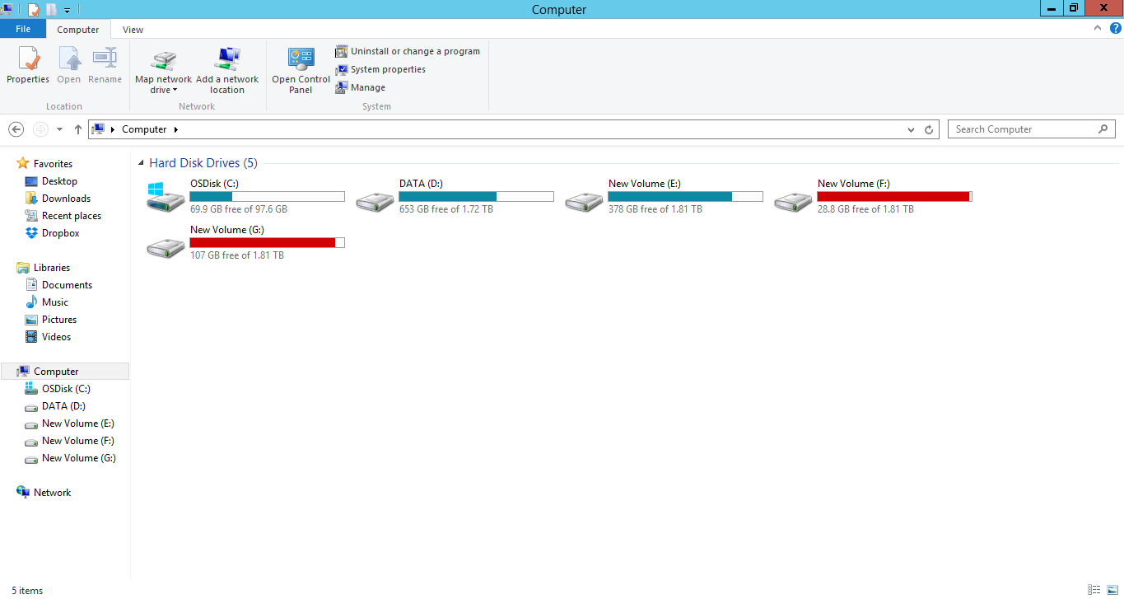Click the search magnifier icon
The height and width of the screenshot is (599, 1124).
click(1103, 129)
